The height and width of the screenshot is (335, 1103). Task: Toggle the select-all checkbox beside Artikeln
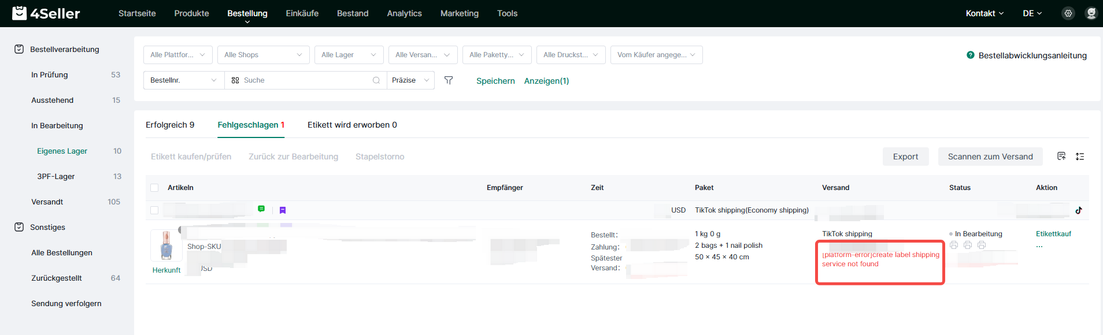point(154,188)
